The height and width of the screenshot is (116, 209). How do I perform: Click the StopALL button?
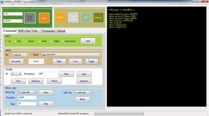[x=84, y=81]
